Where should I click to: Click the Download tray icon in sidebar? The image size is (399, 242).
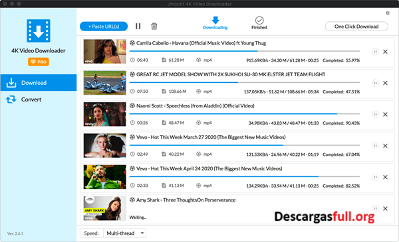click(11, 83)
